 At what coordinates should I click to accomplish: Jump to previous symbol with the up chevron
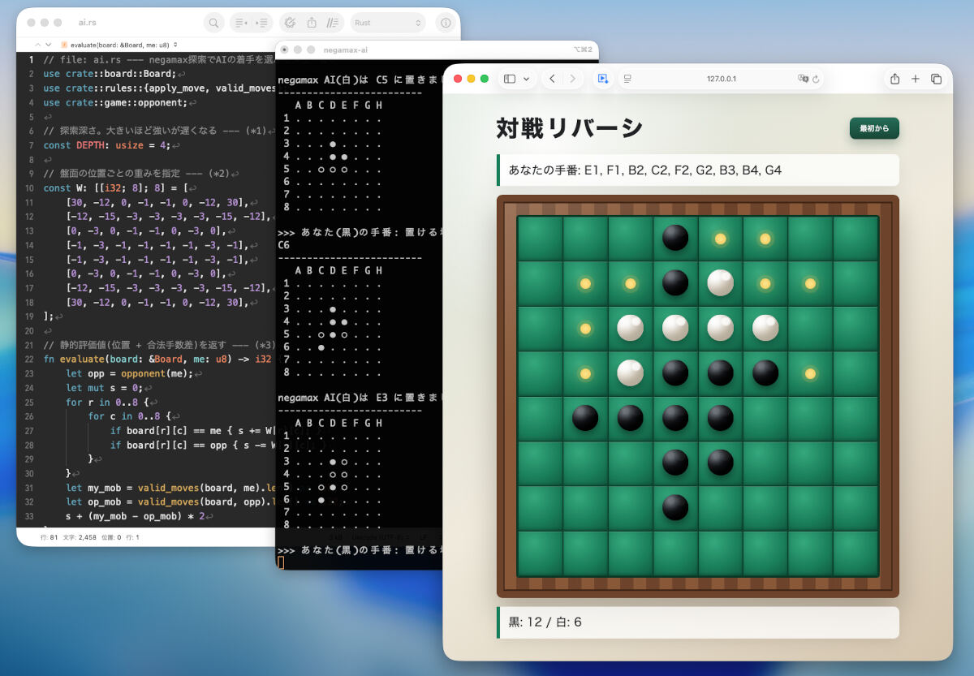click(37, 45)
